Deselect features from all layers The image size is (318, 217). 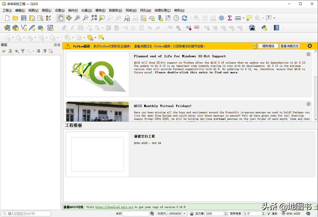90,37
